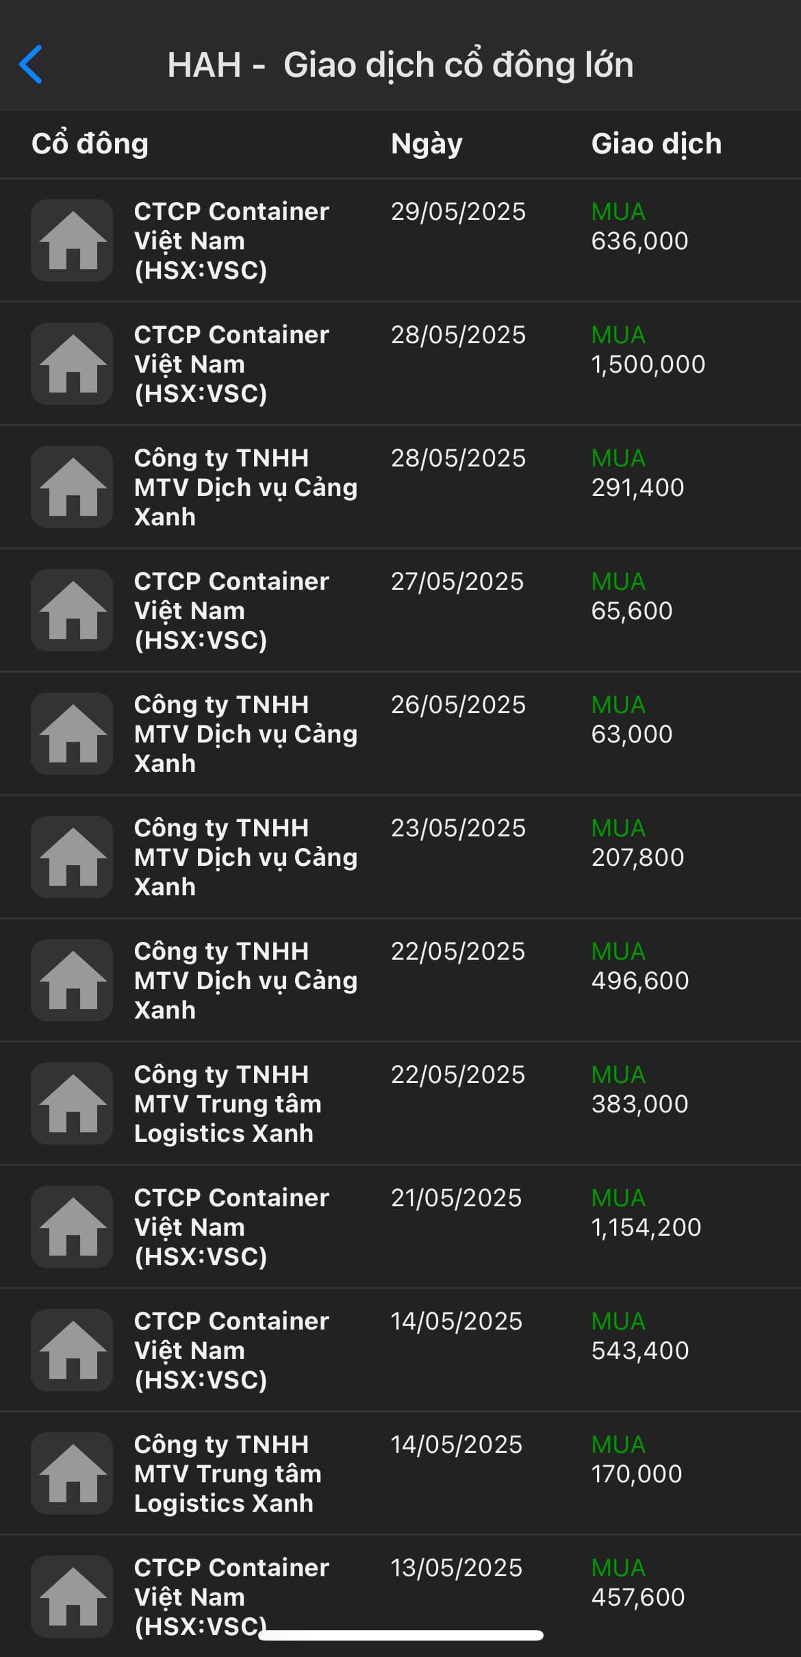Sort by the Cổ đông column header
This screenshot has height=1657, width=801.
coord(90,144)
